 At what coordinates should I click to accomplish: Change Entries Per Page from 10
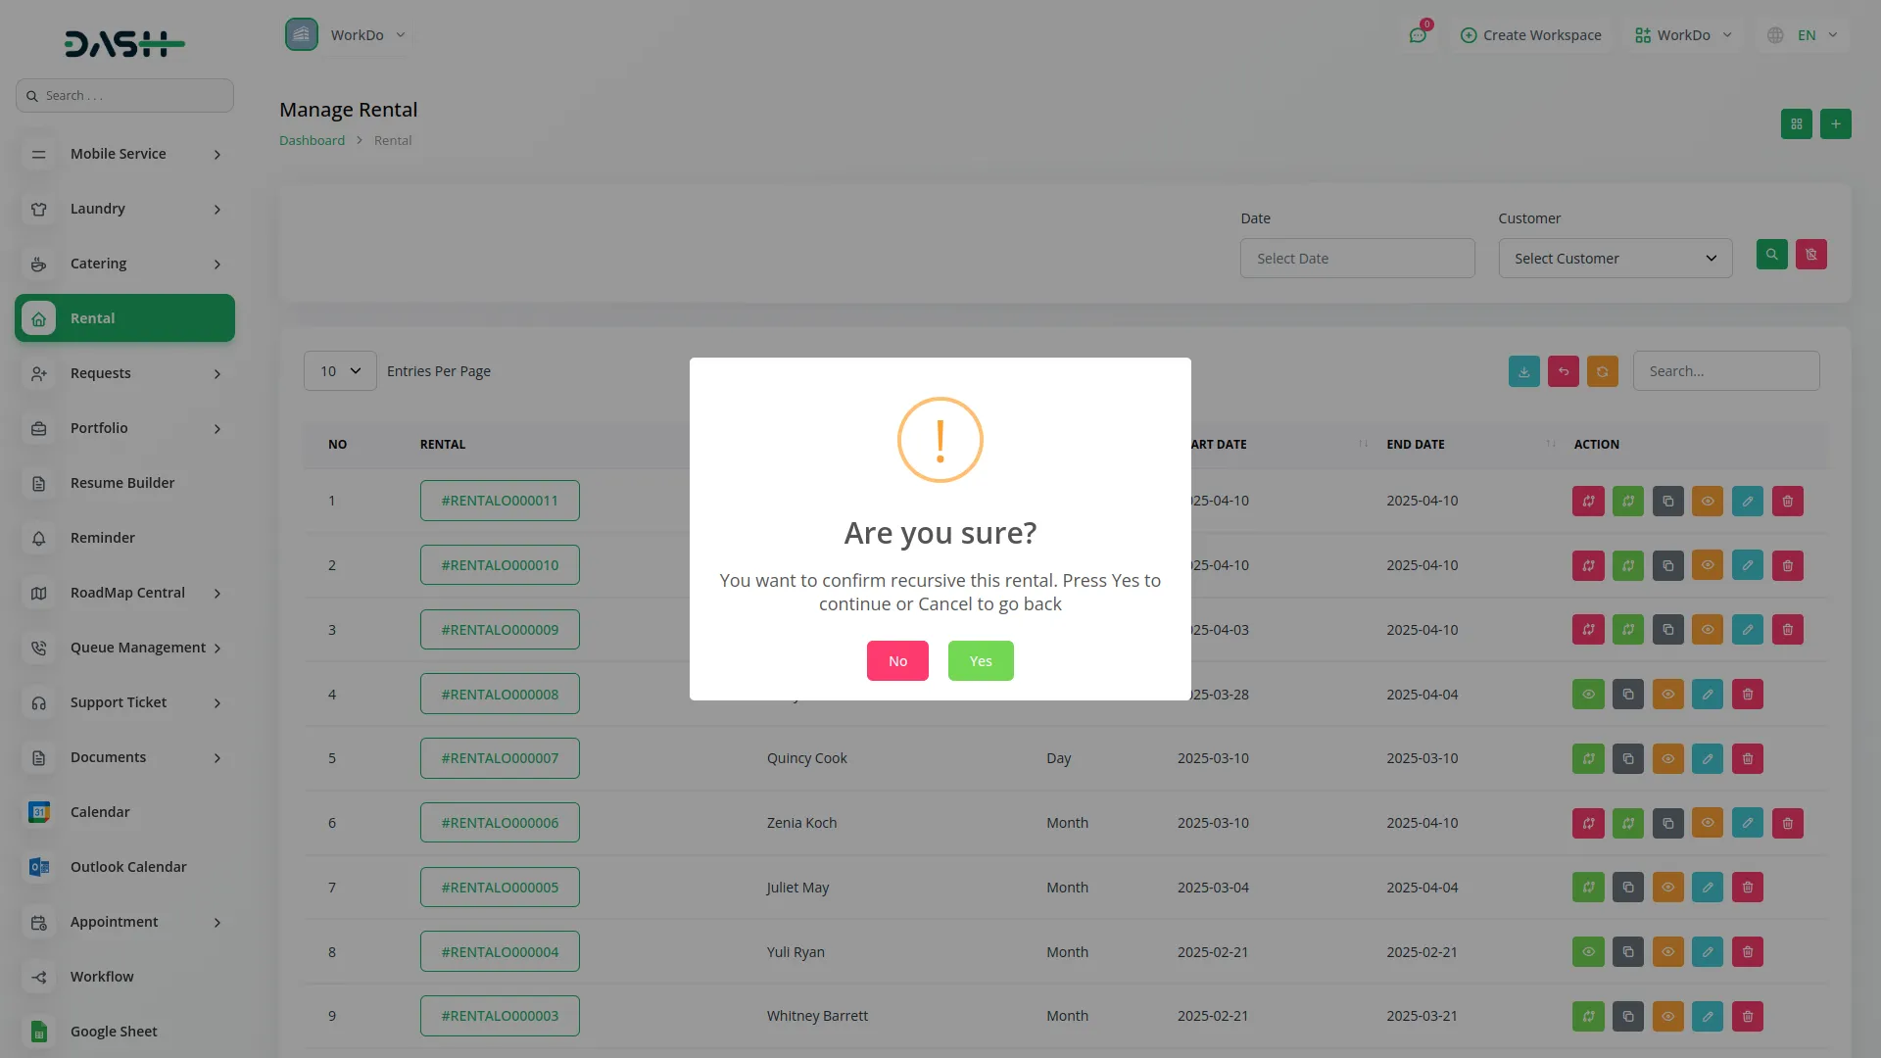coord(340,370)
